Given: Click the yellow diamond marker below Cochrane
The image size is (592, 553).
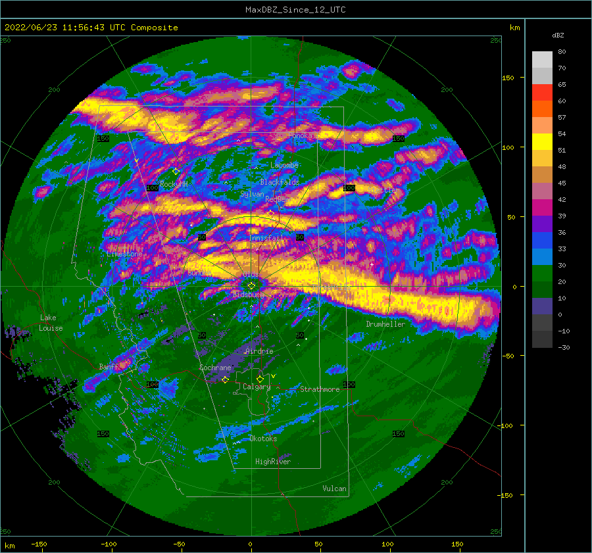Looking at the screenshot, I should (x=225, y=380).
